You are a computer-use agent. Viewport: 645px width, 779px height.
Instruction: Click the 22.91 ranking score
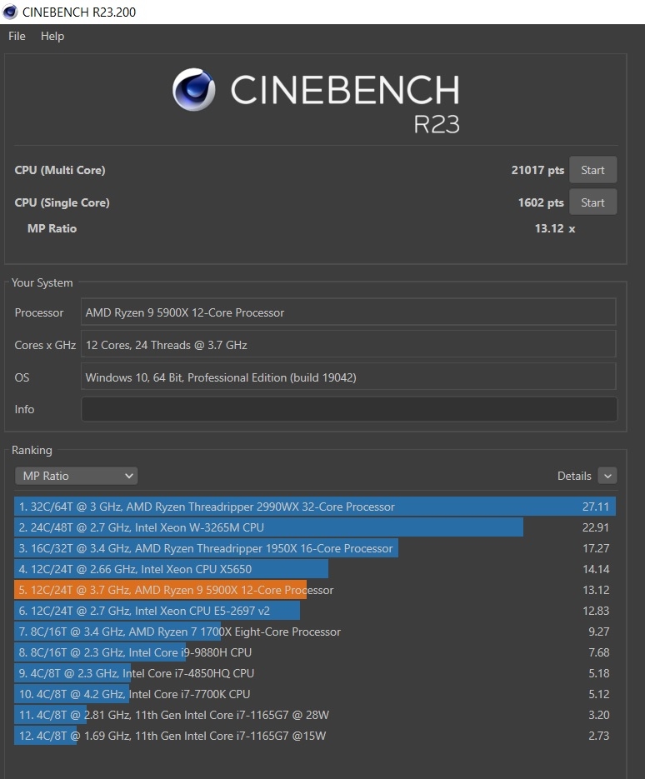pyautogui.click(x=595, y=527)
